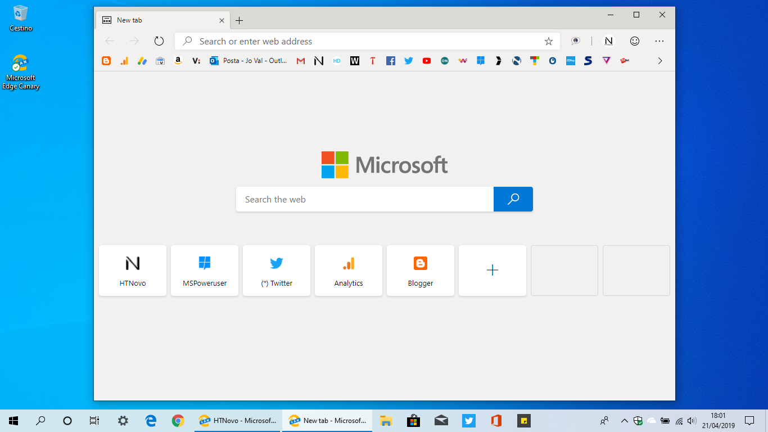Click the profile avatar next to the address bar

click(609, 40)
